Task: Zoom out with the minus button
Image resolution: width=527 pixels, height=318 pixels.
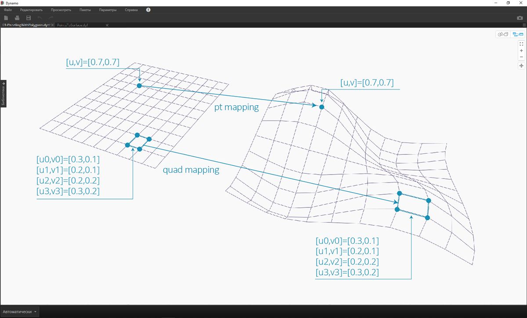Action: 521,57
